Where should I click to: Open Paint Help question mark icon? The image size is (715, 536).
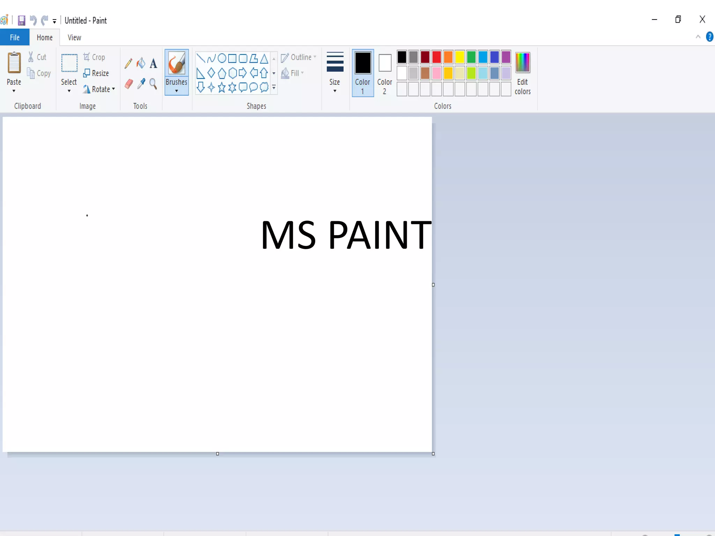(710, 37)
